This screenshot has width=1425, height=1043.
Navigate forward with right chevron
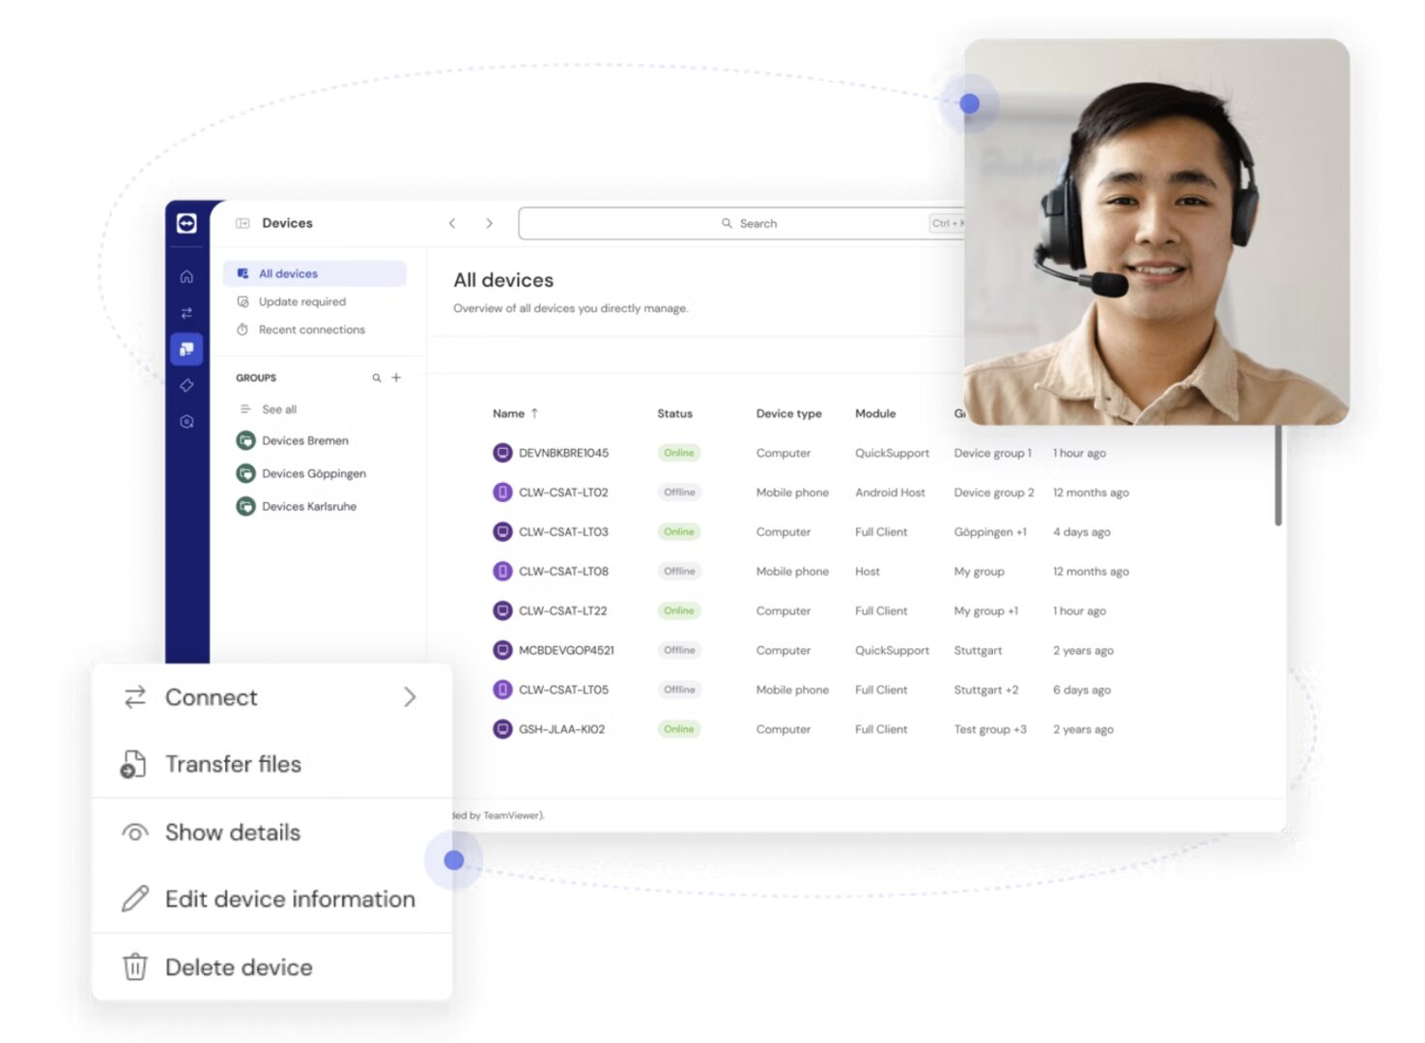490,223
